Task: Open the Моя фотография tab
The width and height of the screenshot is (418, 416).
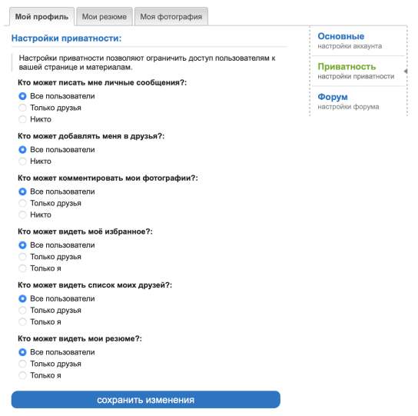Action: pos(171,17)
